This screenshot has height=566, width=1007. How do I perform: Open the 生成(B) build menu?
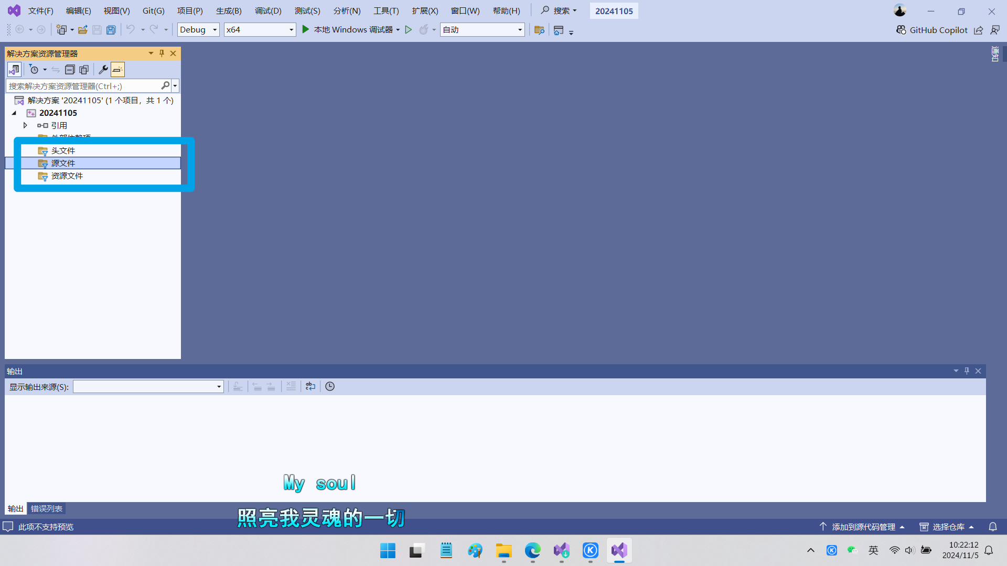229,11
